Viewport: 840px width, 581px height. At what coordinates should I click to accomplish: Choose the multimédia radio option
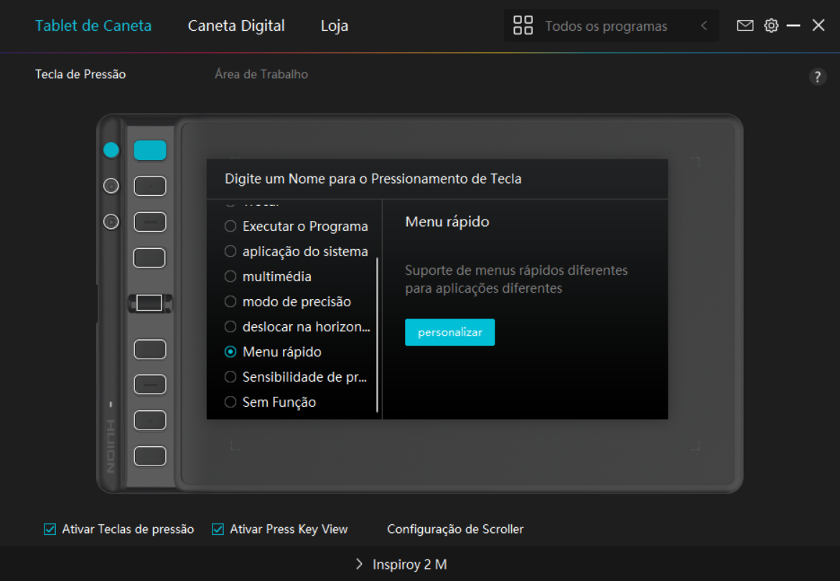[230, 277]
